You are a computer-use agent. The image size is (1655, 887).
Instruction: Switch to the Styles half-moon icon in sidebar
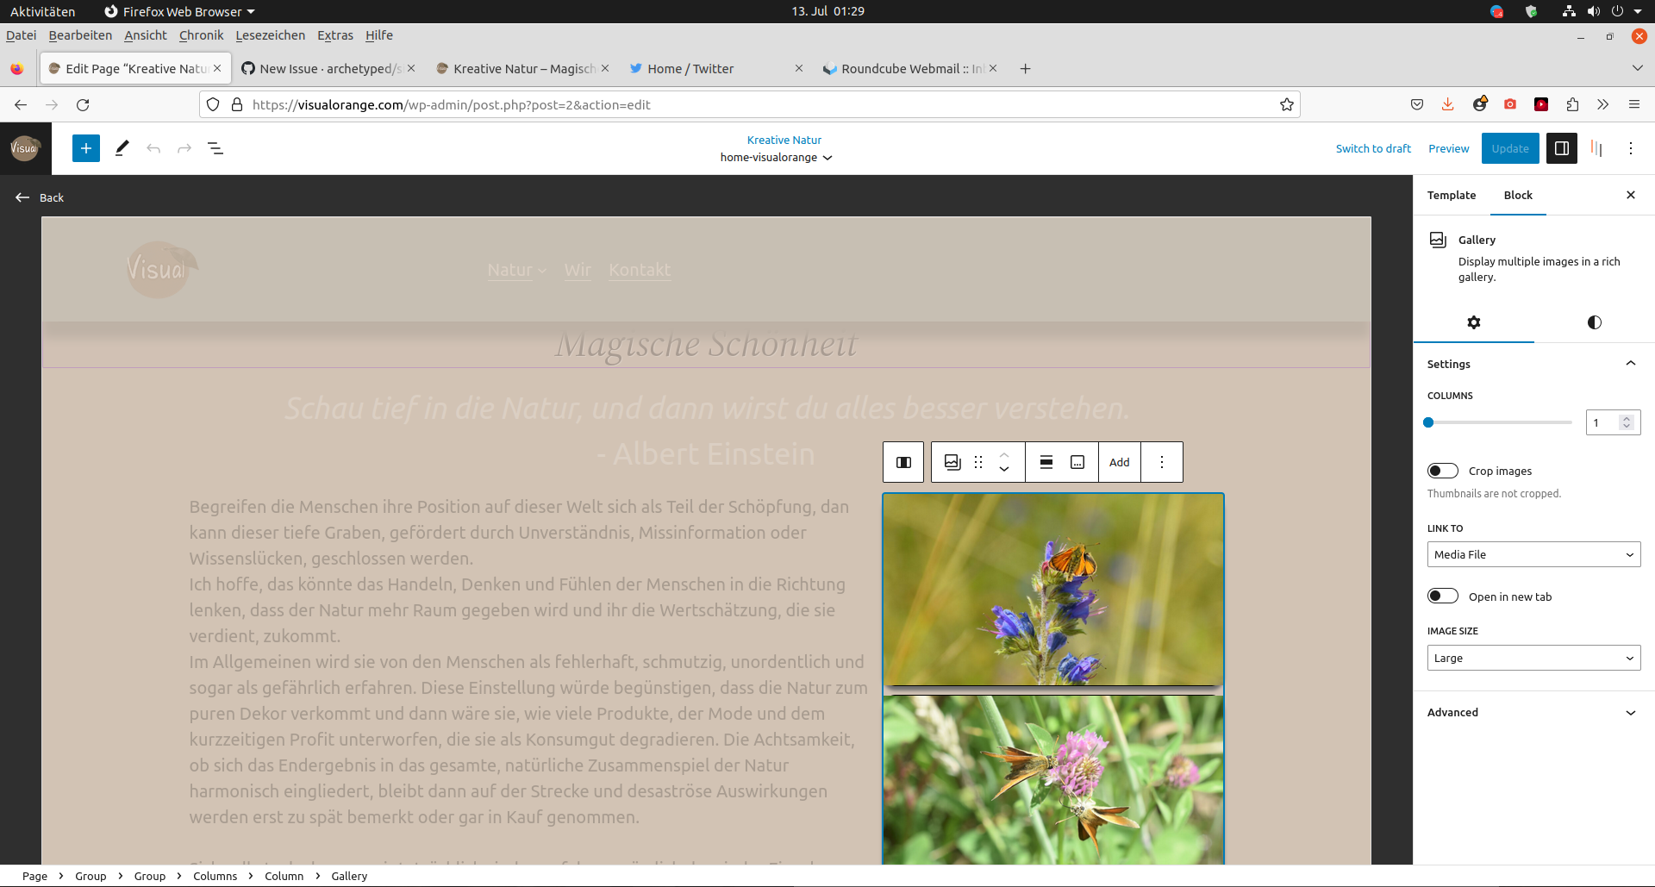point(1594,322)
